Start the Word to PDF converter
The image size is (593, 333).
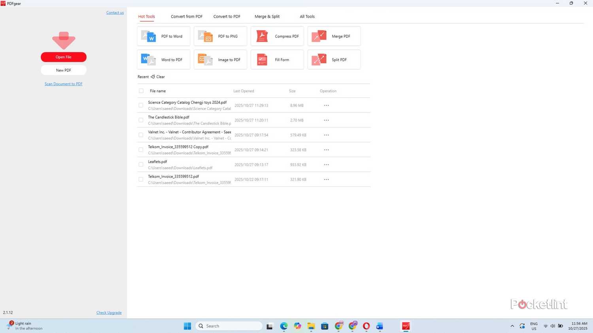coord(164,60)
